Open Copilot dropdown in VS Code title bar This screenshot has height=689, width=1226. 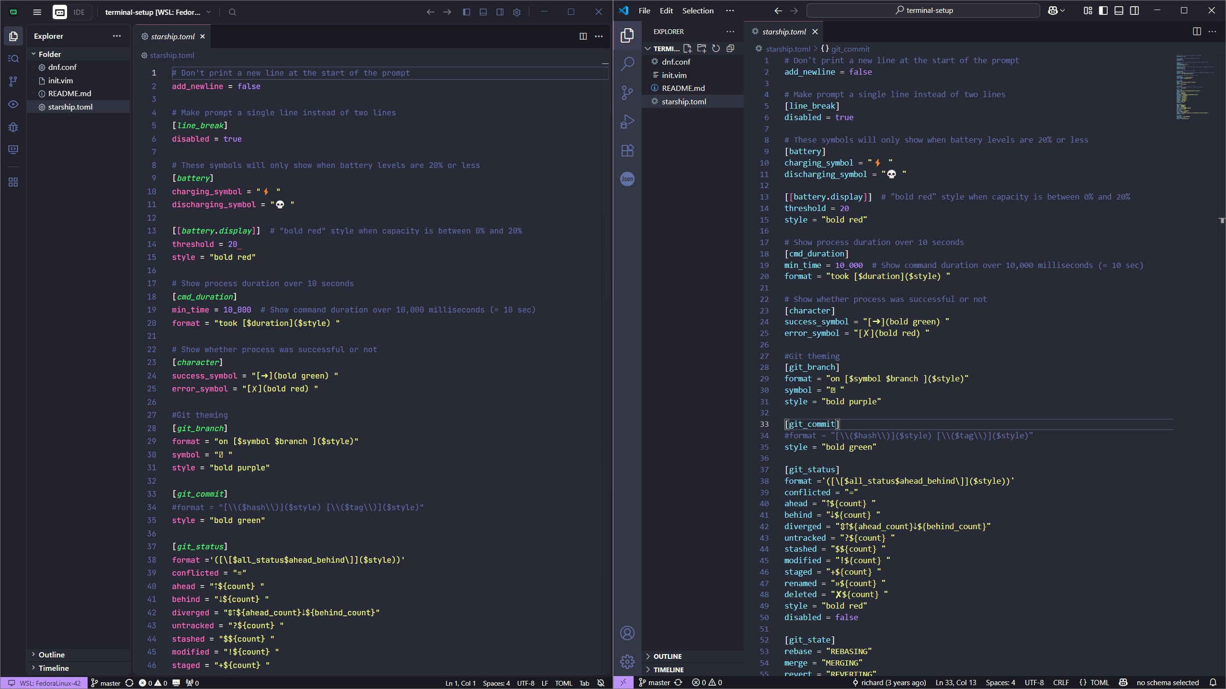pos(1056,11)
